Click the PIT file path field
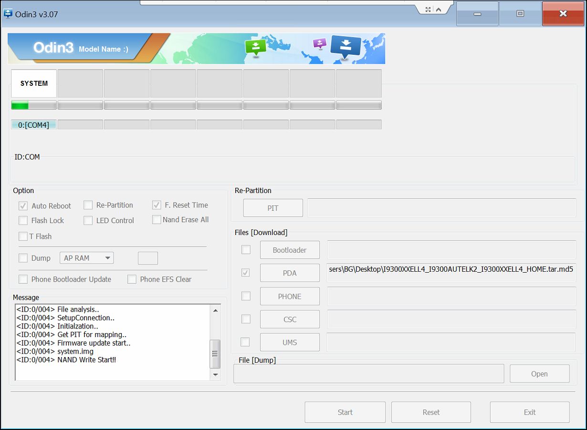 (x=442, y=208)
